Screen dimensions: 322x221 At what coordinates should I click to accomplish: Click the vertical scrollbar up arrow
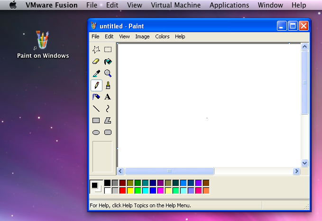point(304,47)
